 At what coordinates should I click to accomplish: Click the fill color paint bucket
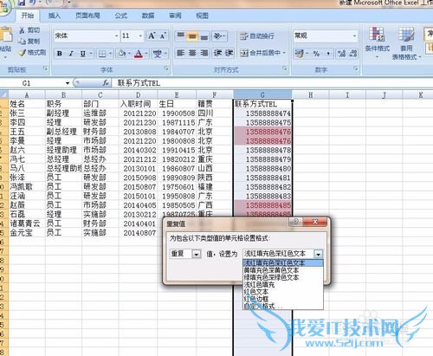(x=122, y=54)
